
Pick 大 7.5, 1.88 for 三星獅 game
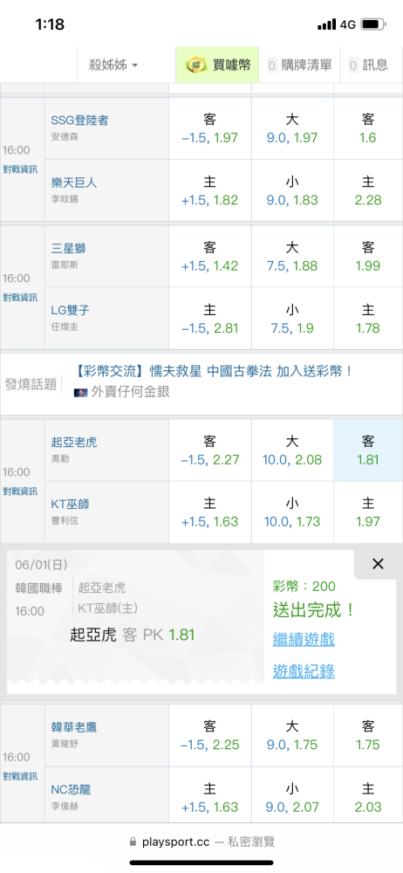pyautogui.click(x=291, y=256)
